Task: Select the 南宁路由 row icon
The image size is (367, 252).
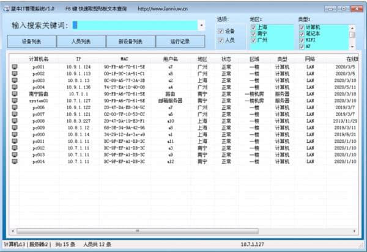Action: click(x=15, y=94)
